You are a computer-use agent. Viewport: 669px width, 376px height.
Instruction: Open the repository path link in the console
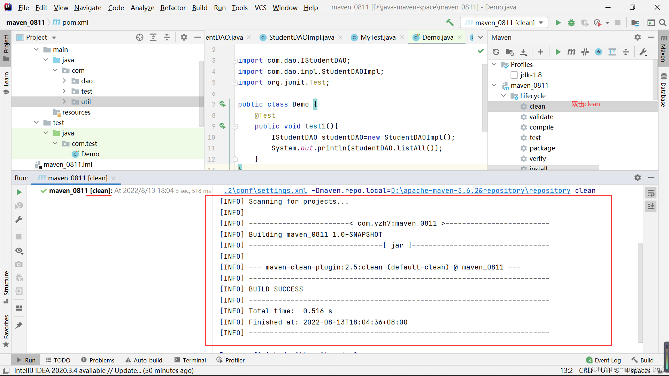[481, 190]
